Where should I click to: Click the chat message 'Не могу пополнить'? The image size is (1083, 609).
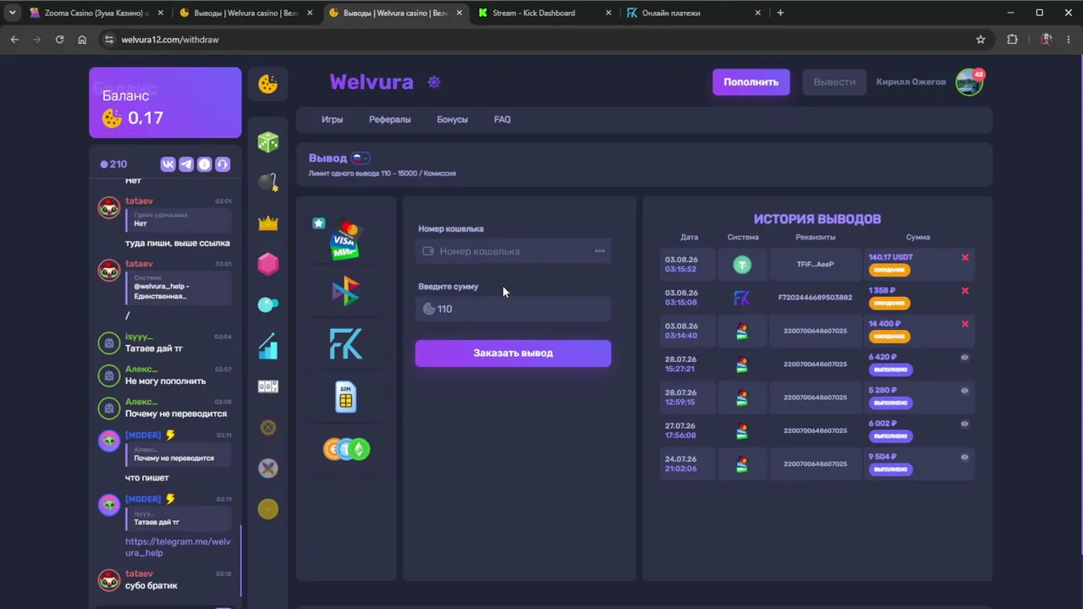pyautogui.click(x=165, y=381)
